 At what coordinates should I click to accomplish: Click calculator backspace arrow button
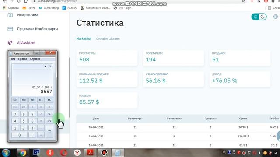click(x=15, y=107)
